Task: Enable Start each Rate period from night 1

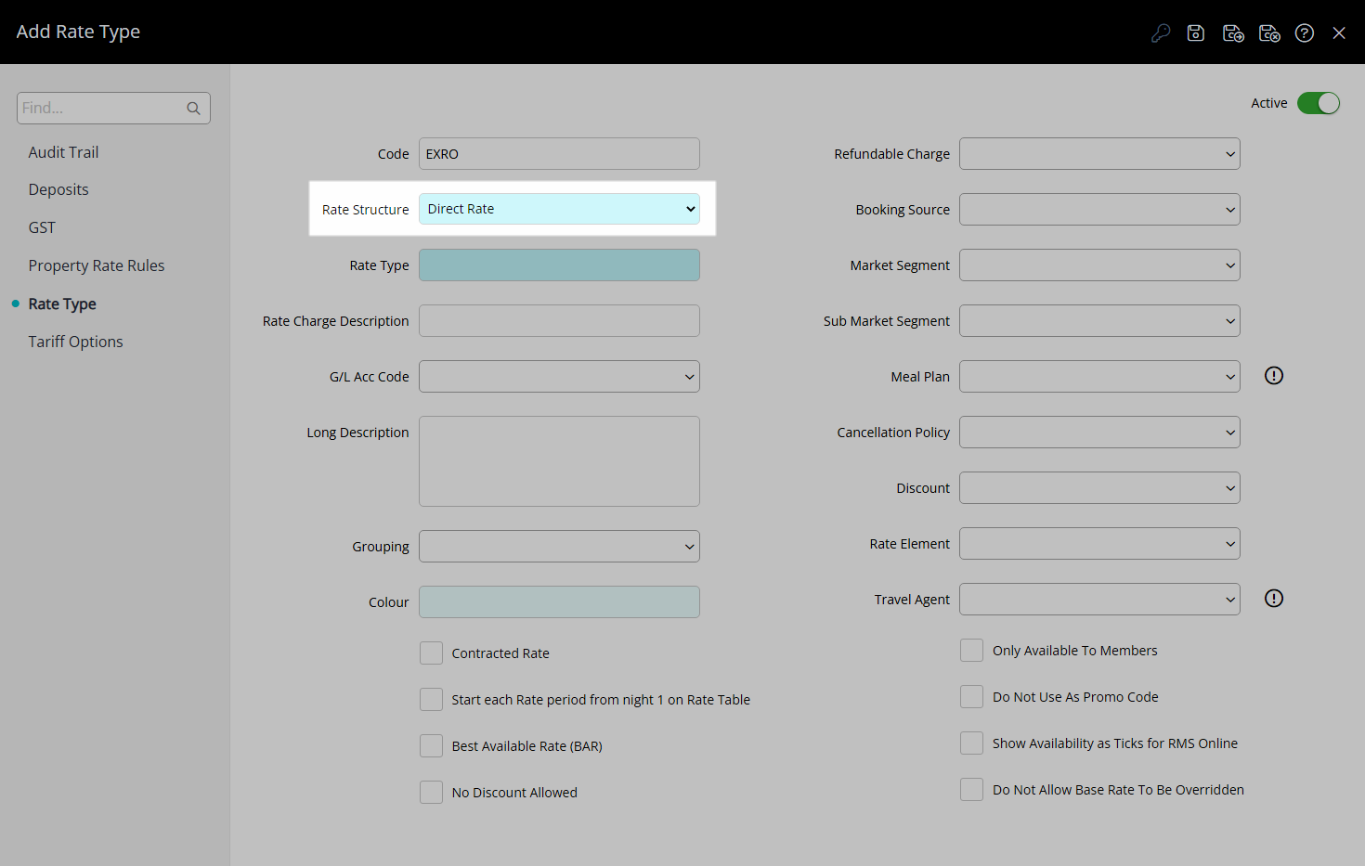Action: pyautogui.click(x=431, y=700)
